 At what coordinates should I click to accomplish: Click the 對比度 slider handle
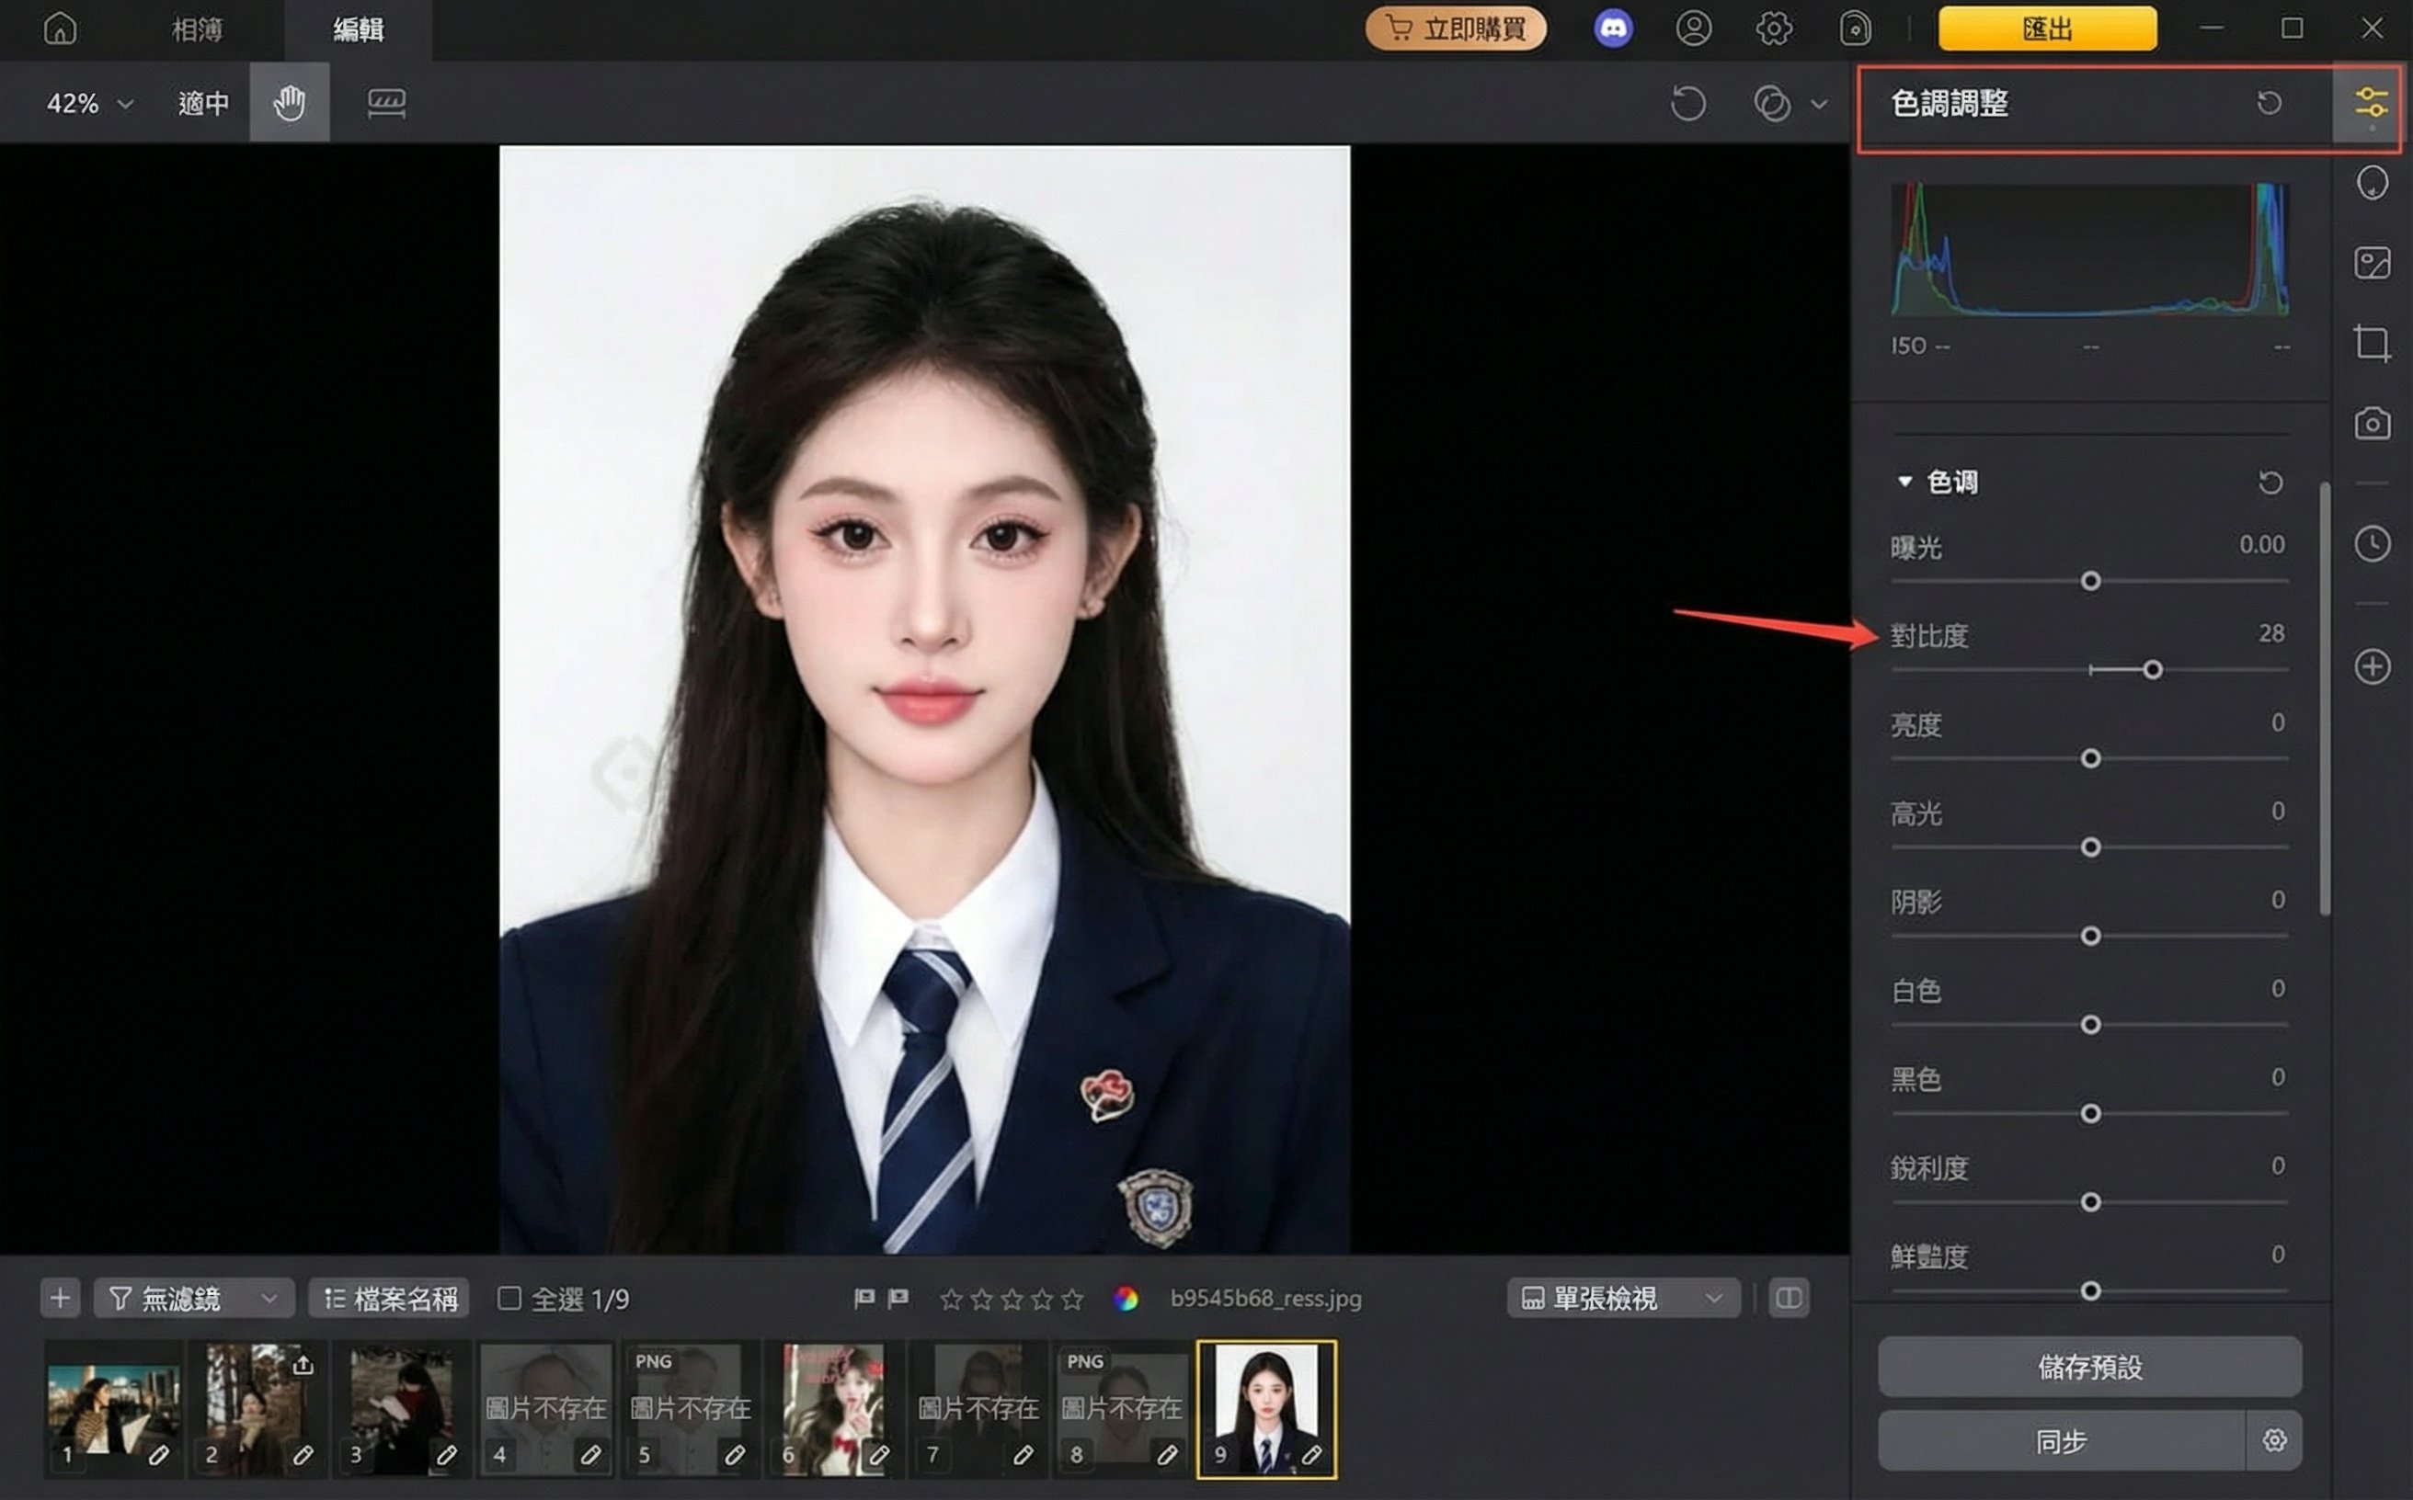click(x=2152, y=670)
